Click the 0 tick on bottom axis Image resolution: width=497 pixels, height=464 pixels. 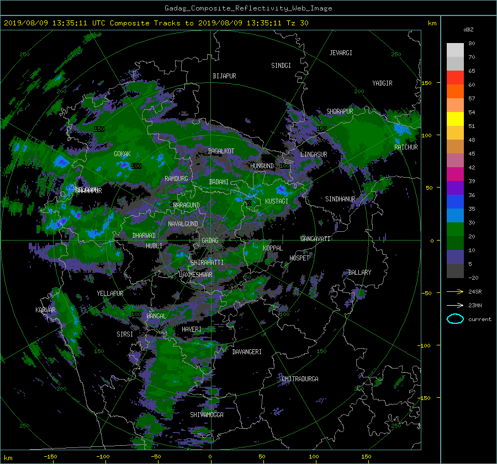pos(210,457)
